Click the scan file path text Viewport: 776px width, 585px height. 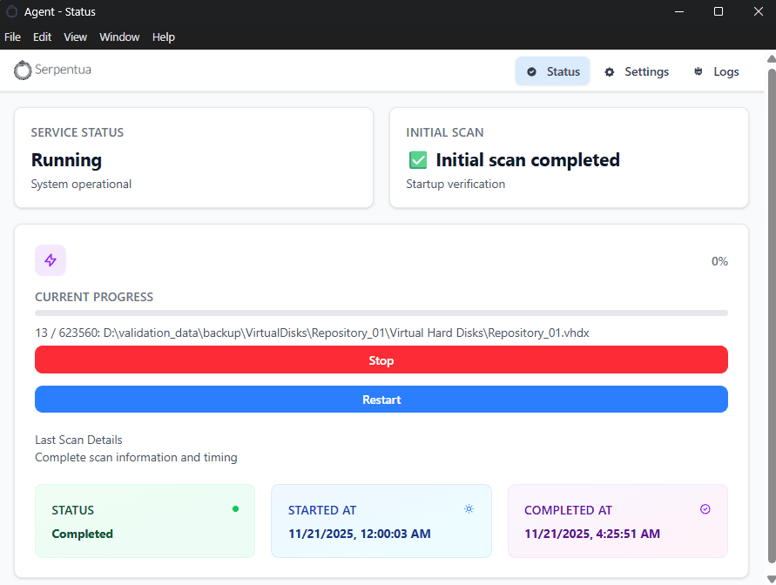tap(311, 333)
